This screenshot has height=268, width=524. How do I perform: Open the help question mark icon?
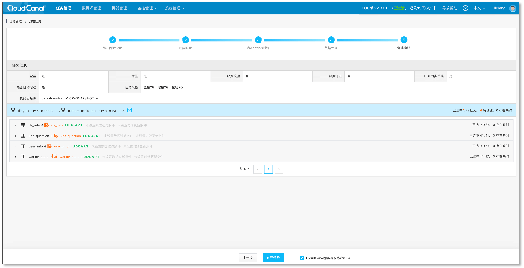[x=465, y=8]
